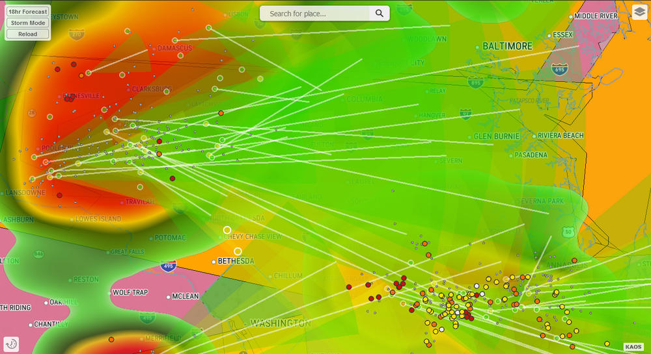The height and width of the screenshot is (354, 651).
Task: Click the CHILLUM label
Action: click(288, 276)
